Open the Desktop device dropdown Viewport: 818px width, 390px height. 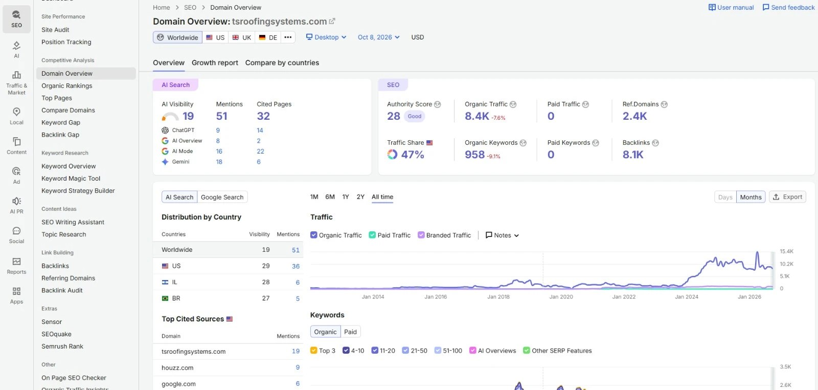(x=326, y=37)
